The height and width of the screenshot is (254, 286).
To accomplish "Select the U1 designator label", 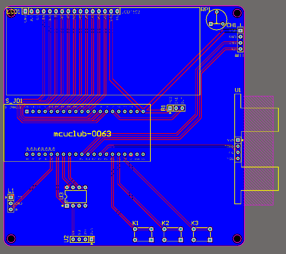I will coord(238,90).
